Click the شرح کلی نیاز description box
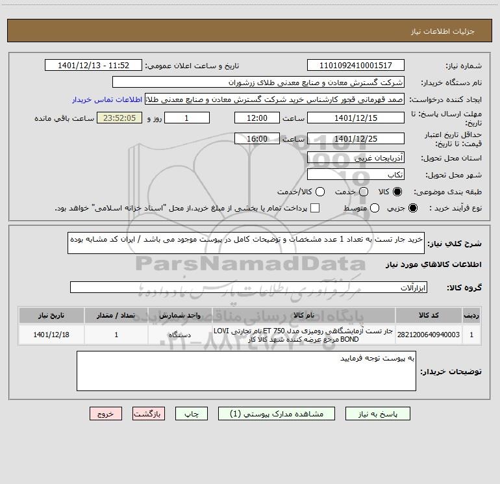Viewport: 500px width, 484px height. coord(246,243)
